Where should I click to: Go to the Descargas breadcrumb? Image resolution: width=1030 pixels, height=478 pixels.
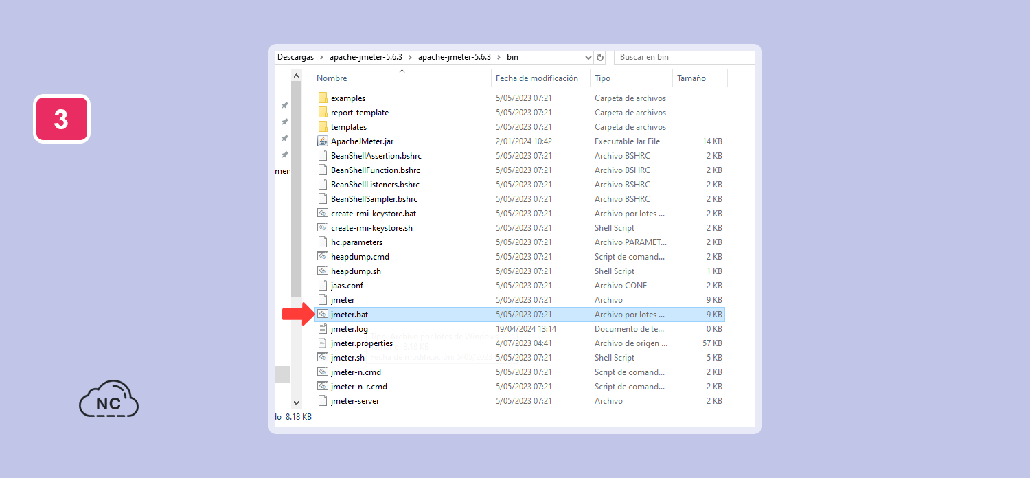[x=296, y=57]
